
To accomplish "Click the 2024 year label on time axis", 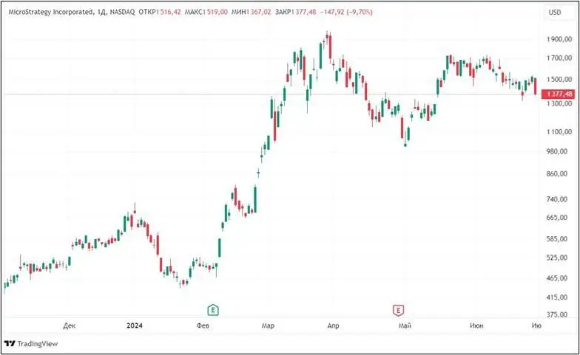I will pos(134,325).
